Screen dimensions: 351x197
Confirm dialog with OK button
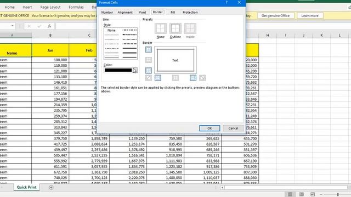[210, 128]
